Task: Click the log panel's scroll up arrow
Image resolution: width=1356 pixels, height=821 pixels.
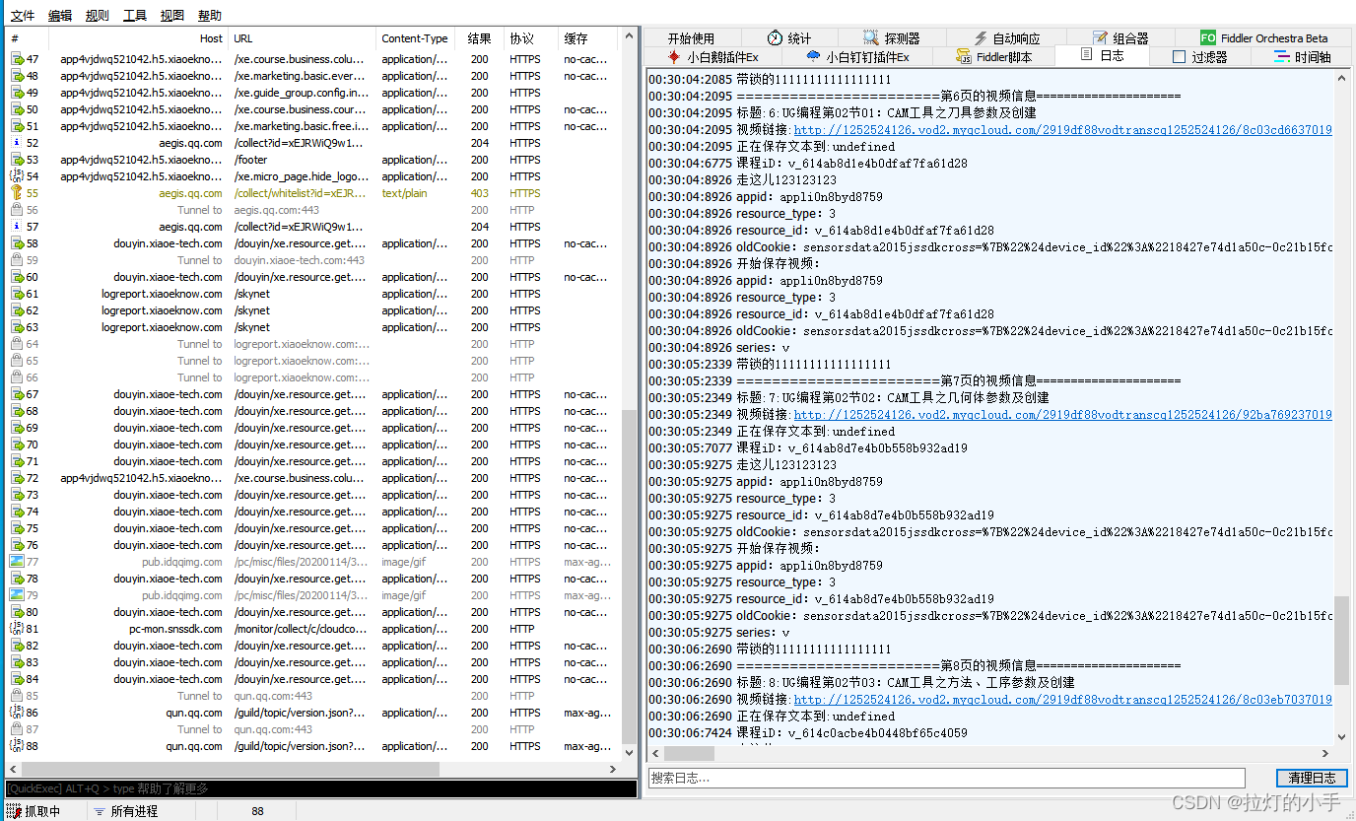Action: (1341, 78)
